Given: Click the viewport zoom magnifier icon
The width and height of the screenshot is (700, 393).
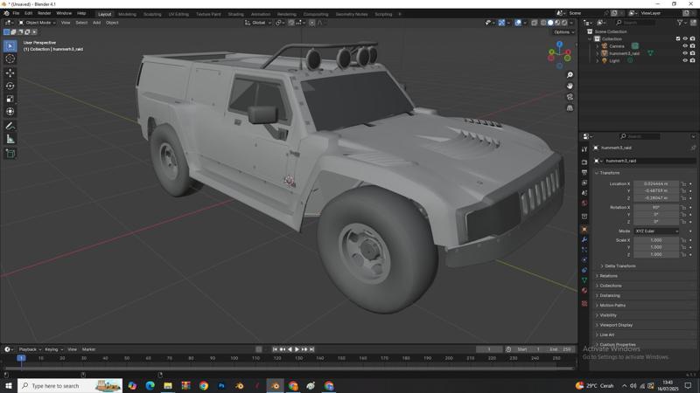Looking at the screenshot, I should [x=570, y=75].
